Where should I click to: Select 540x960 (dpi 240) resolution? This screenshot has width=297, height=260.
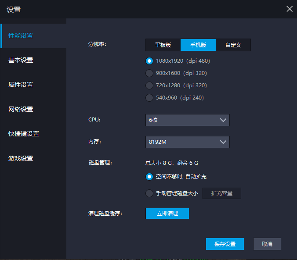[x=149, y=98]
